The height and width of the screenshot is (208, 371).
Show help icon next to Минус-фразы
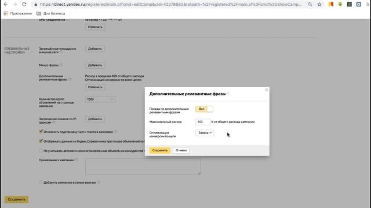(x=61, y=65)
